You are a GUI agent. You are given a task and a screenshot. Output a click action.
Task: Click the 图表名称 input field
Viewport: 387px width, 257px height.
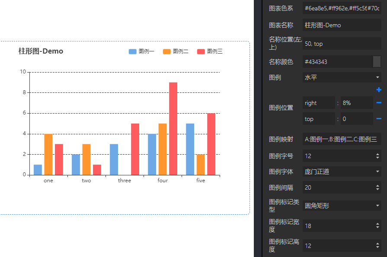[342, 25]
